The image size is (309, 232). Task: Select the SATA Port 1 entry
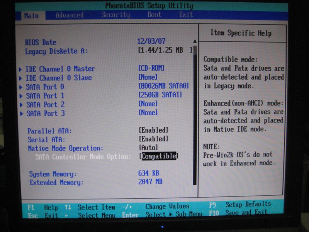coord(45,96)
